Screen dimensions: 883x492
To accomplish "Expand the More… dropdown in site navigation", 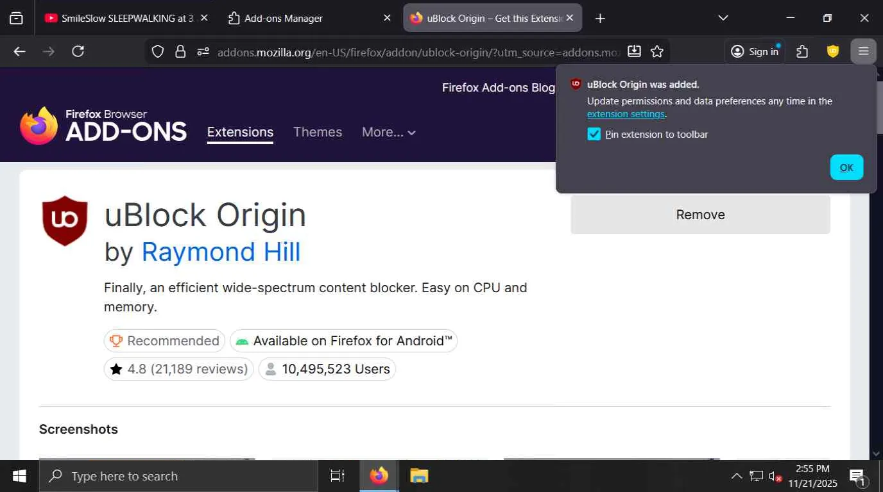I will [389, 132].
